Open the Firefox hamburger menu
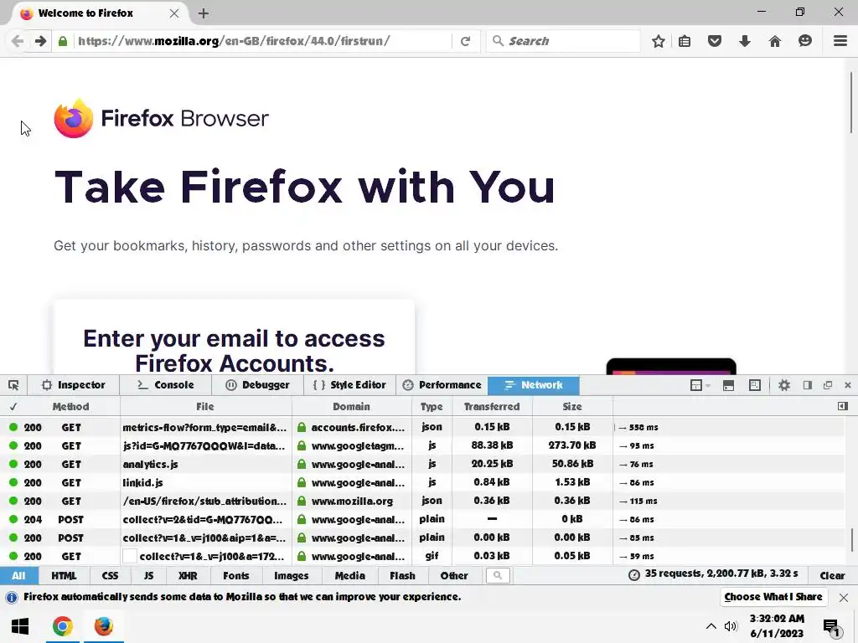Image resolution: width=858 pixels, height=643 pixels. pos(840,41)
